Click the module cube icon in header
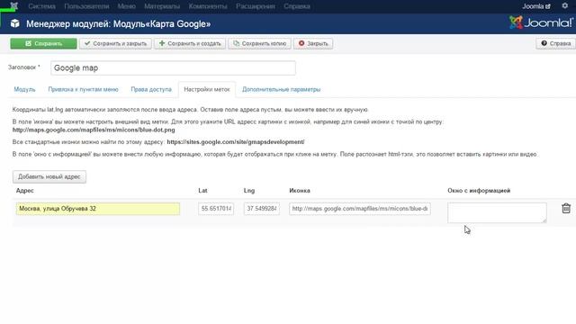Image resolution: width=576 pixels, height=324 pixels. pyautogui.click(x=14, y=23)
